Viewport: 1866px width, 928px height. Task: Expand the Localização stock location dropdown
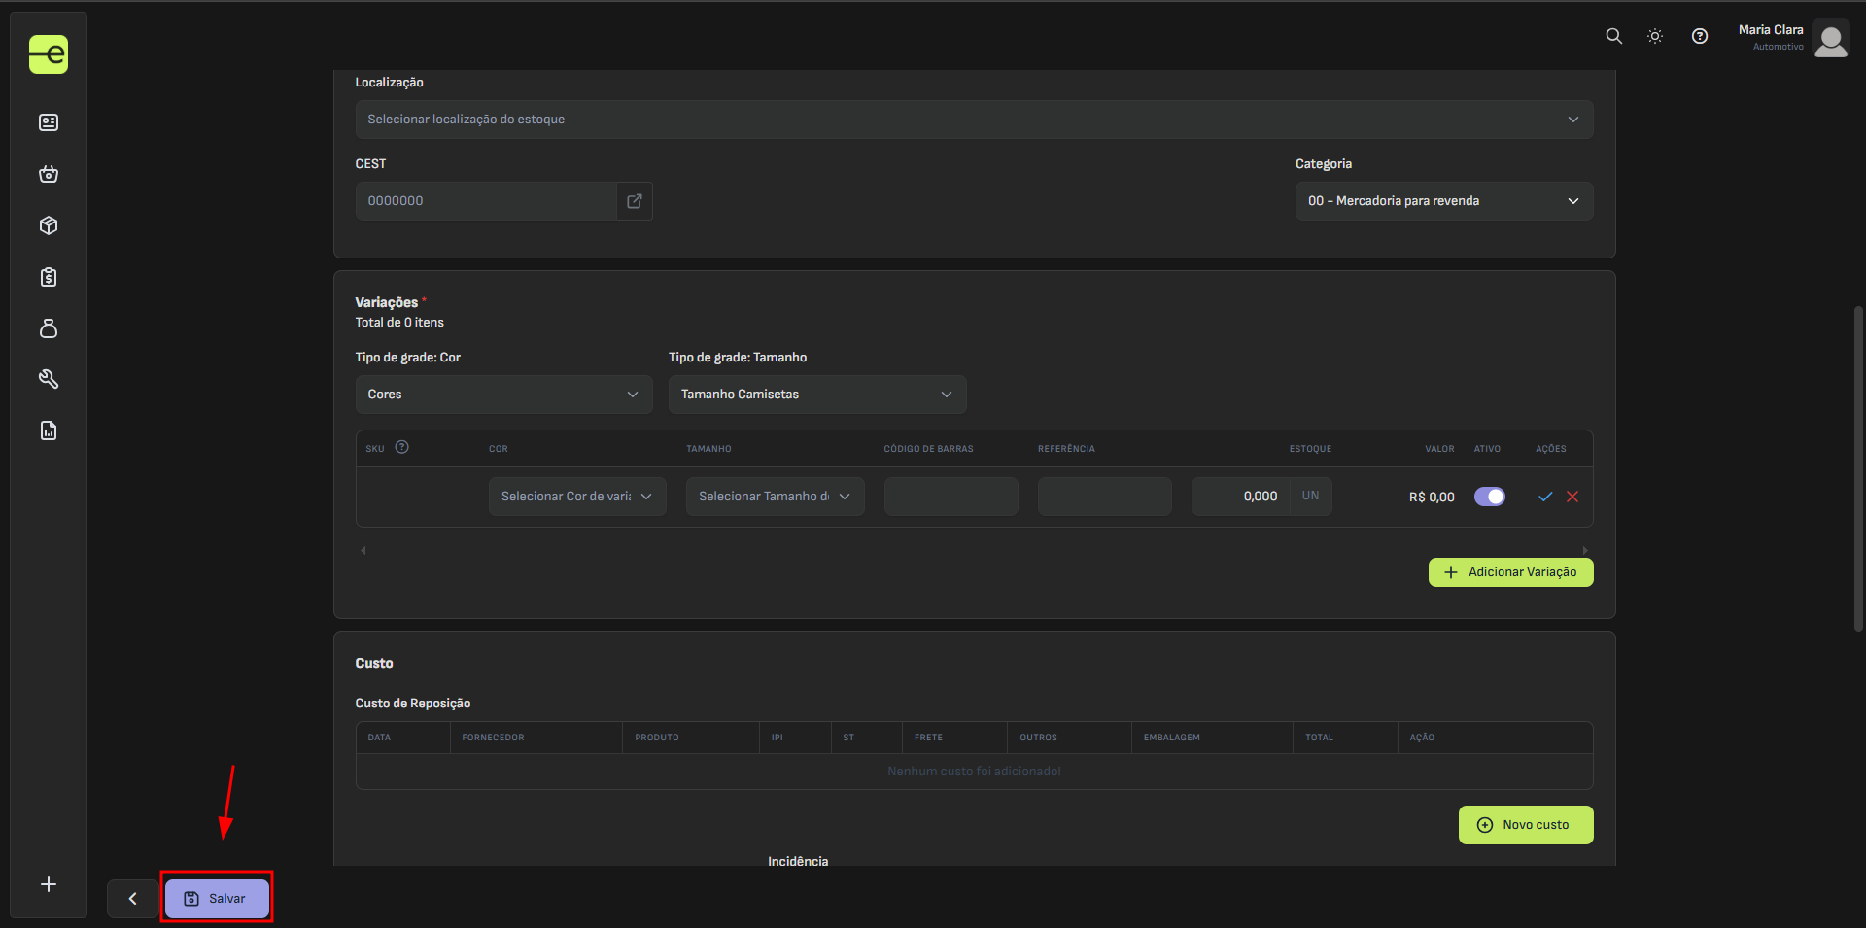[973, 120]
